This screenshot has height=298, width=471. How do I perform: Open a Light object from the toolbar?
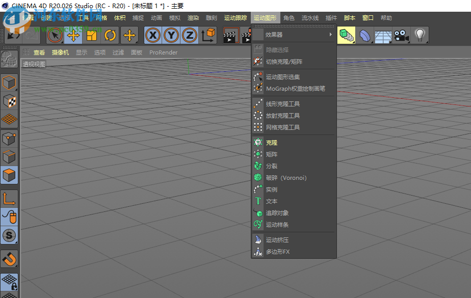coord(419,35)
